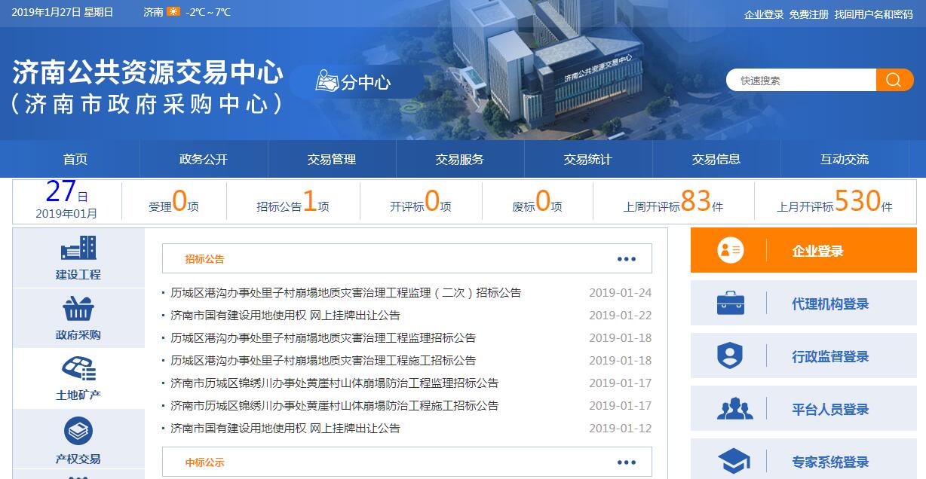Click the 行政监督登录 shield icon

click(730, 356)
